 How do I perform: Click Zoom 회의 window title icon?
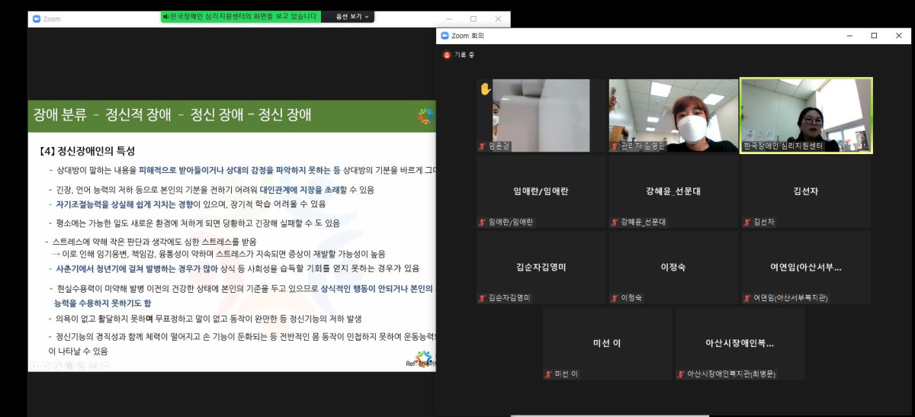coord(445,36)
